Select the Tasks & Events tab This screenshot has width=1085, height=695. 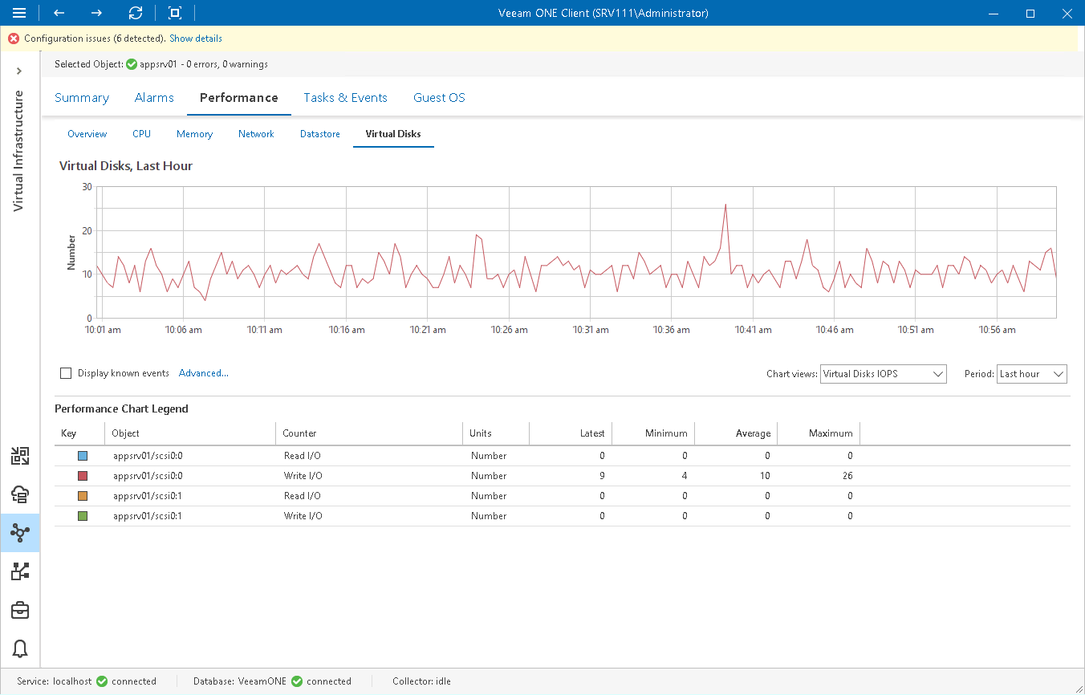(345, 97)
